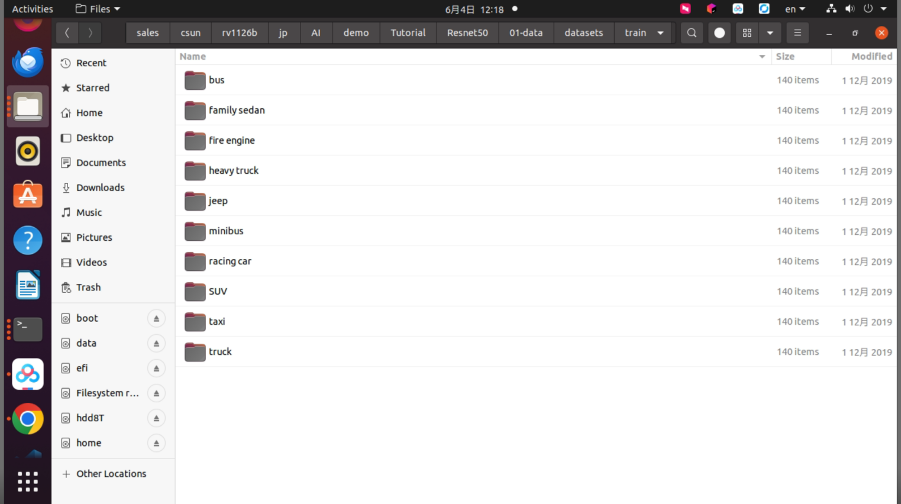
Task: Jump to Tutorial in the path bar
Action: tap(408, 33)
